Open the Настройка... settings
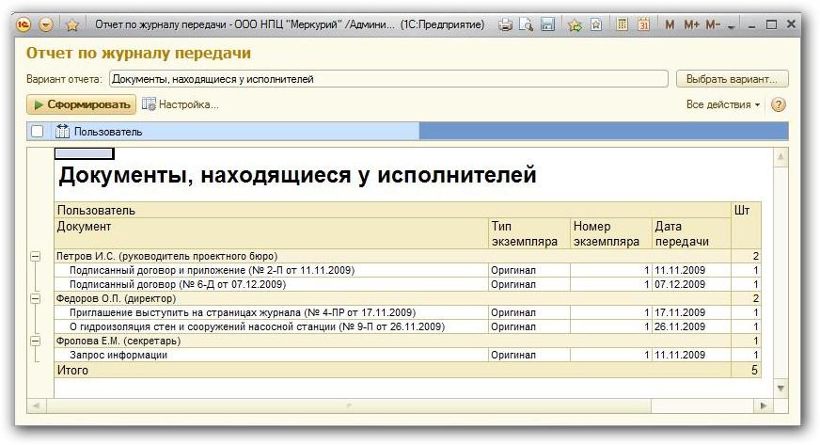 (181, 104)
